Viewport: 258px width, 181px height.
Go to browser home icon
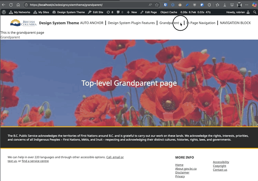click(18, 5)
